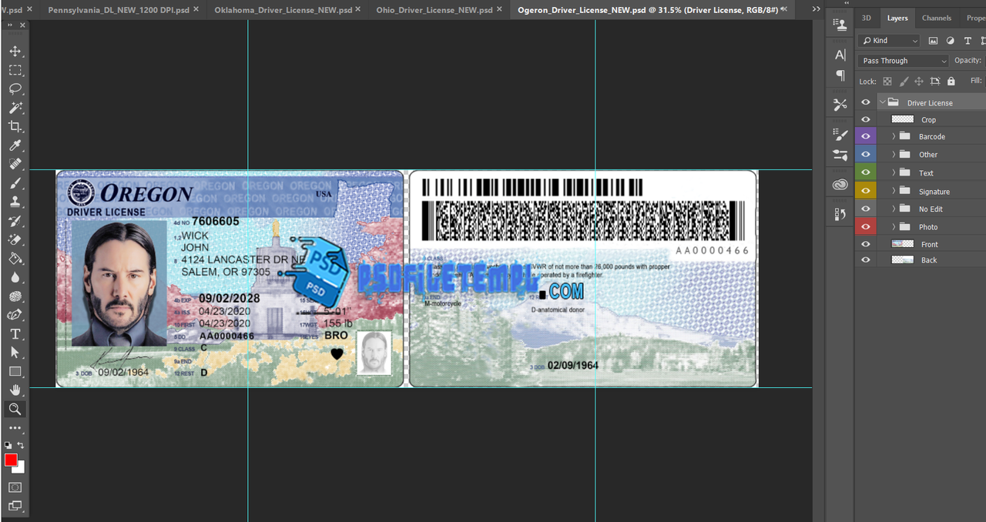The image size is (986, 522).
Task: Select the Move tool
Action: [15, 51]
